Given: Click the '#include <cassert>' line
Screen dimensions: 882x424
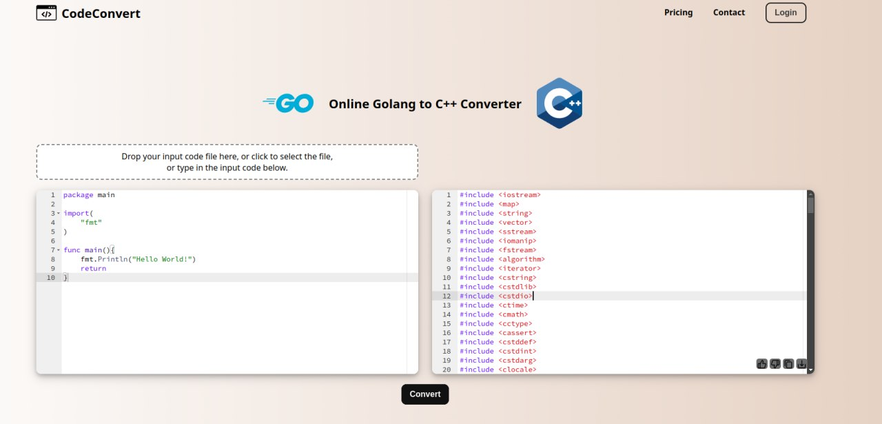Looking at the screenshot, I should pos(498,333).
